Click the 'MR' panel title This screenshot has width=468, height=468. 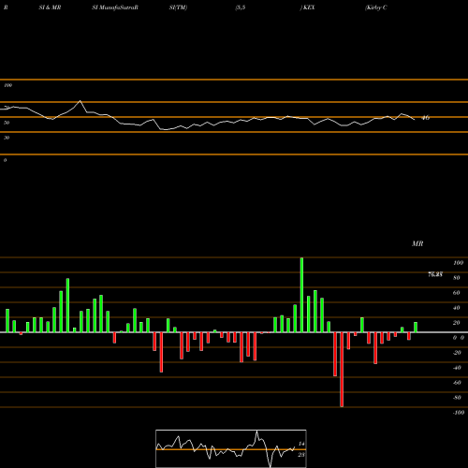[417, 243]
